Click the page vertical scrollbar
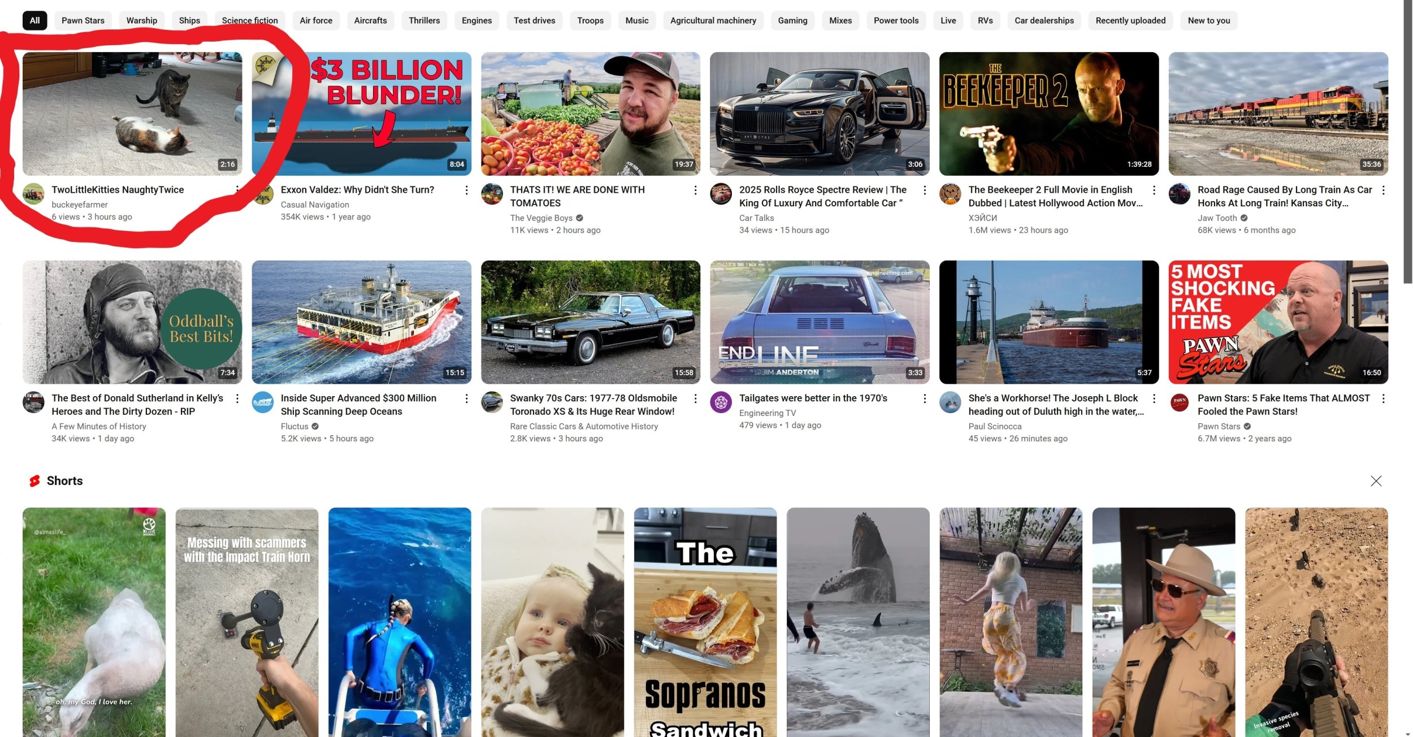1413x737 pixels. 1407,141
